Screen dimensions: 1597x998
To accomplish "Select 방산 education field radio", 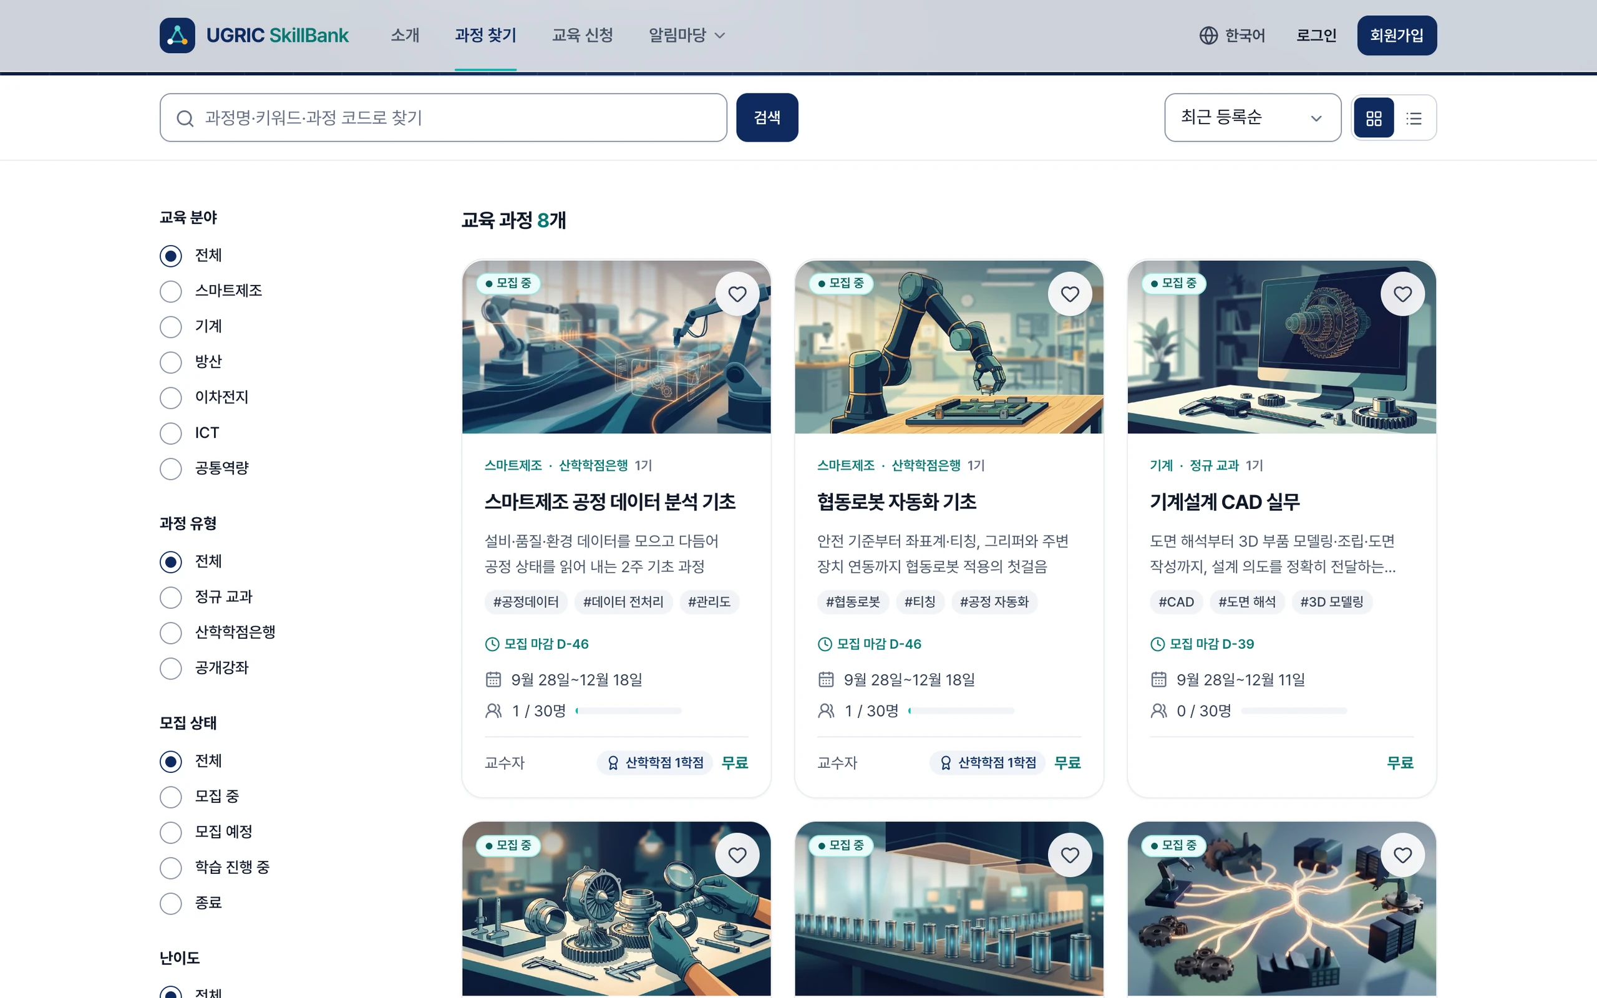I will (x=171, y=362).
